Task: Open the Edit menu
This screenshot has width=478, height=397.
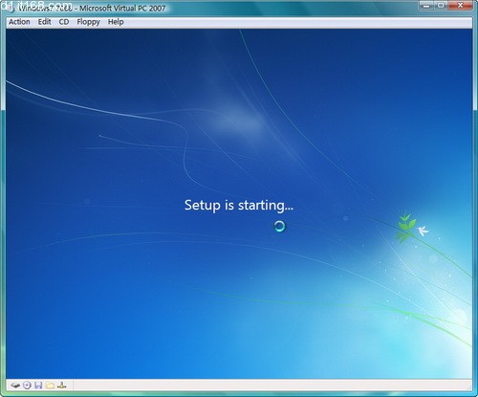Action: coord(44,22)
